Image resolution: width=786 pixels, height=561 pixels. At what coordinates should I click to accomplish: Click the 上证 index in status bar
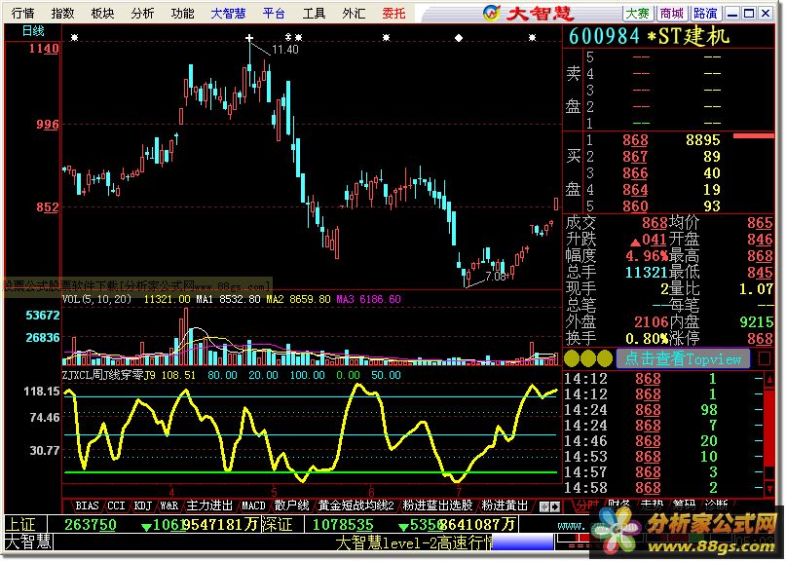[20, 525]
